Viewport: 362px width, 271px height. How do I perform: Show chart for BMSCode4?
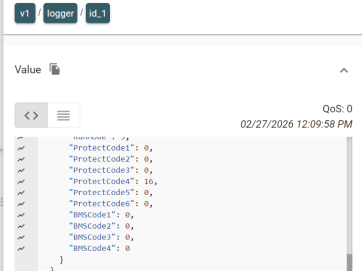[21, 248]
